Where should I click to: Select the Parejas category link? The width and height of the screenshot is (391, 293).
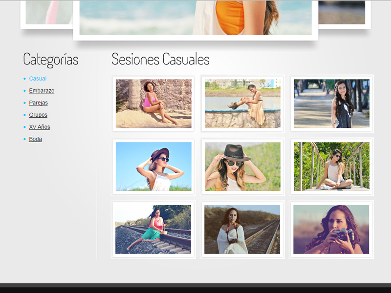click(x=38, y=103)
